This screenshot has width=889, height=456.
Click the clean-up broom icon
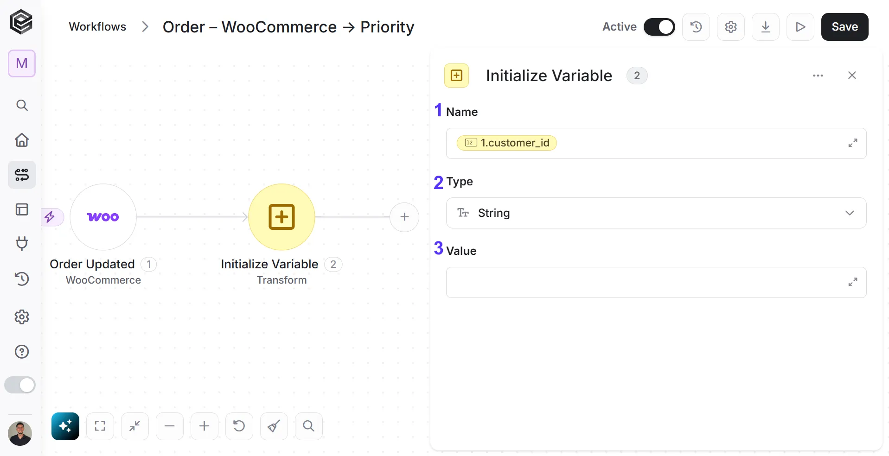coord(274,426)
